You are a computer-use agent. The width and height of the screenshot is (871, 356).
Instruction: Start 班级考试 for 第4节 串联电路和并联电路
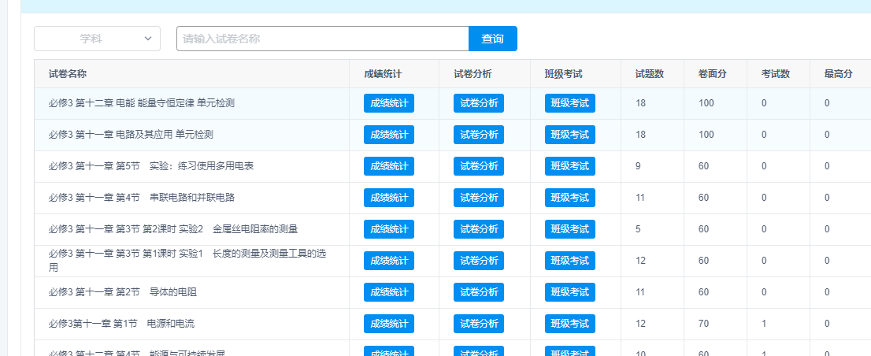pos(570,198)
